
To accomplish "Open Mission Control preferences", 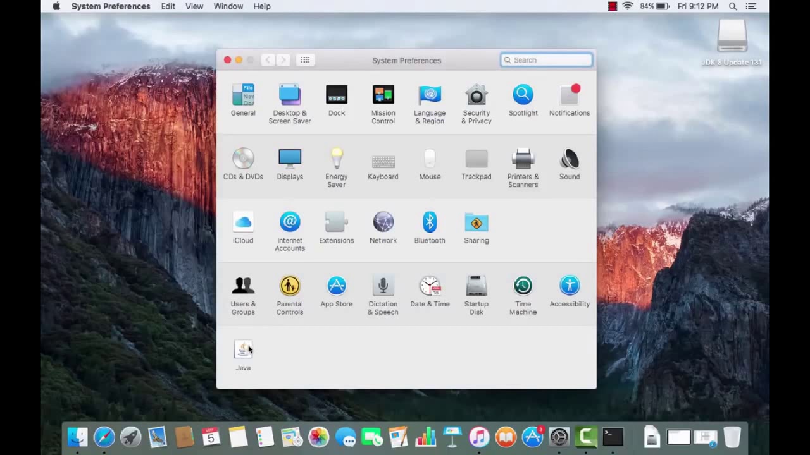I will pyautogui.click(x=383, y=104).
